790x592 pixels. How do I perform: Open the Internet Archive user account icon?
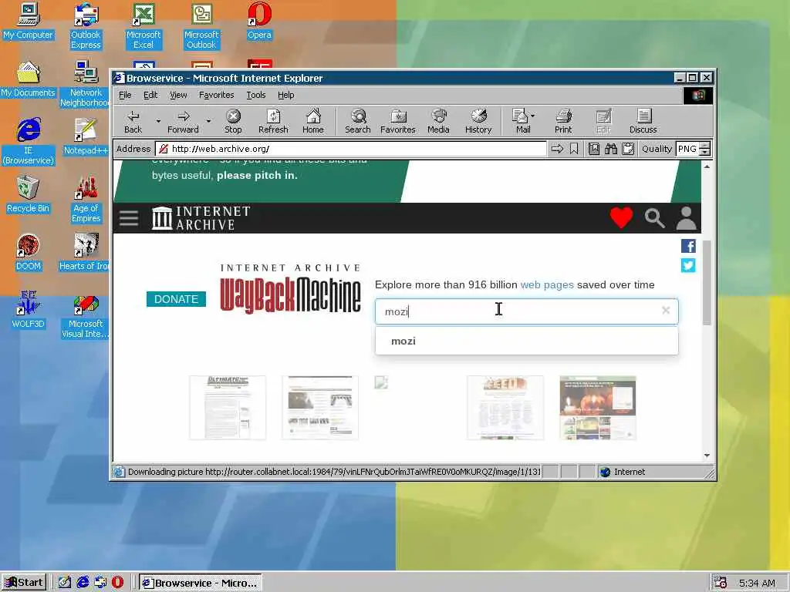pos(686,218)
